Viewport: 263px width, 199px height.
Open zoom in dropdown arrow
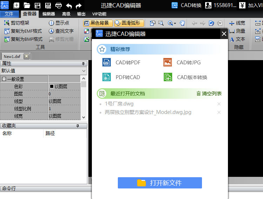[x=175, y=23]
